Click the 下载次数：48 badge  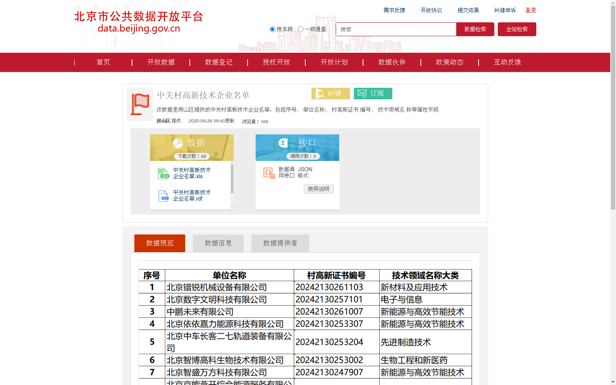click(x=192, y=156)
